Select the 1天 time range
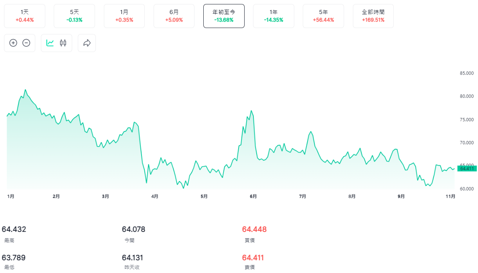The width and height of the screenshot is (478, 273). tap(24, 16)
